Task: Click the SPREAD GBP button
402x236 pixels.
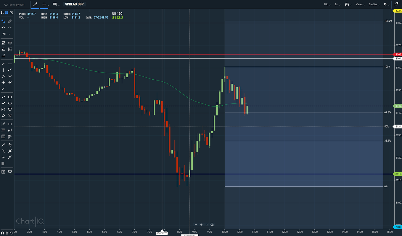Action: [x=74, y=4]
